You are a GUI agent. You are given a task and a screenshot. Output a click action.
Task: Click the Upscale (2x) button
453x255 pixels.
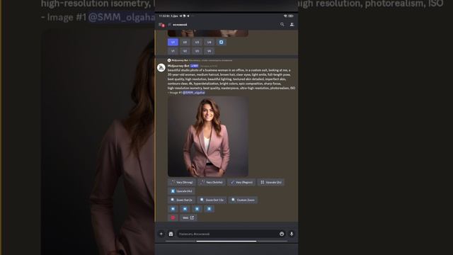click(271, 183)
